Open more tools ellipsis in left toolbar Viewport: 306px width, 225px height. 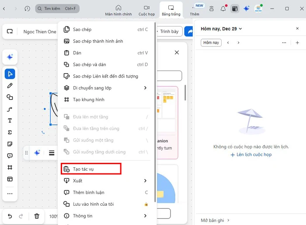[10, 193]
